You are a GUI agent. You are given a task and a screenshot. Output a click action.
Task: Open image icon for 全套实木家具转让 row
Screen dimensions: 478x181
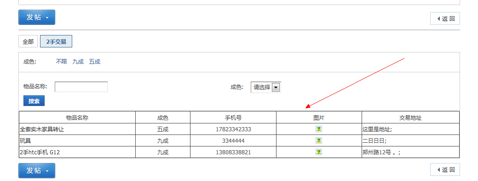pos(318,129)
